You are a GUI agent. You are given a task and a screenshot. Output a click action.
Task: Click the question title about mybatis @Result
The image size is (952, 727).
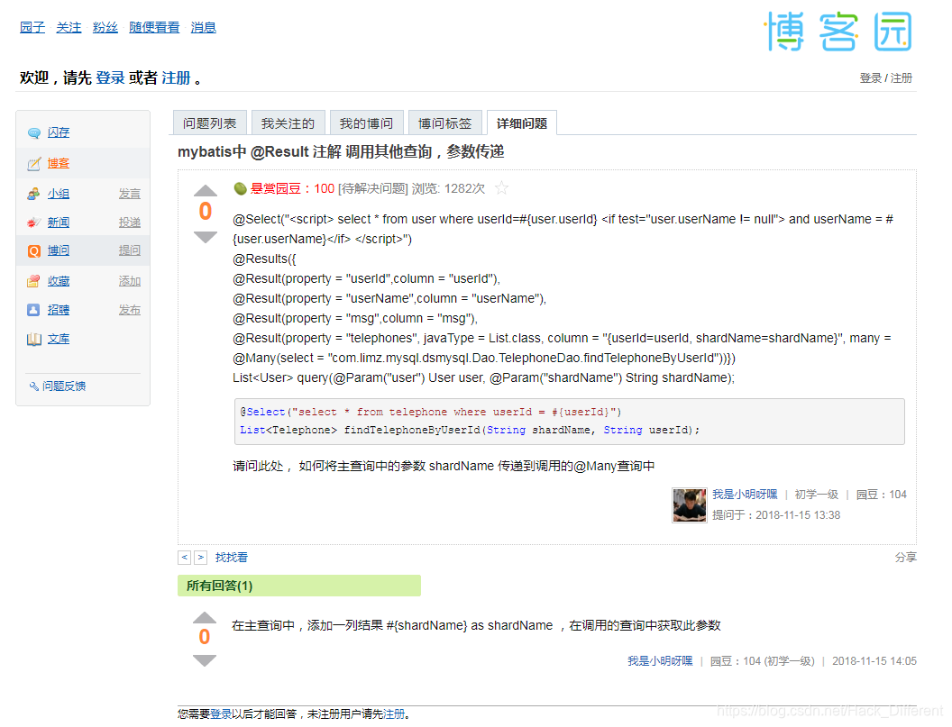341,151
